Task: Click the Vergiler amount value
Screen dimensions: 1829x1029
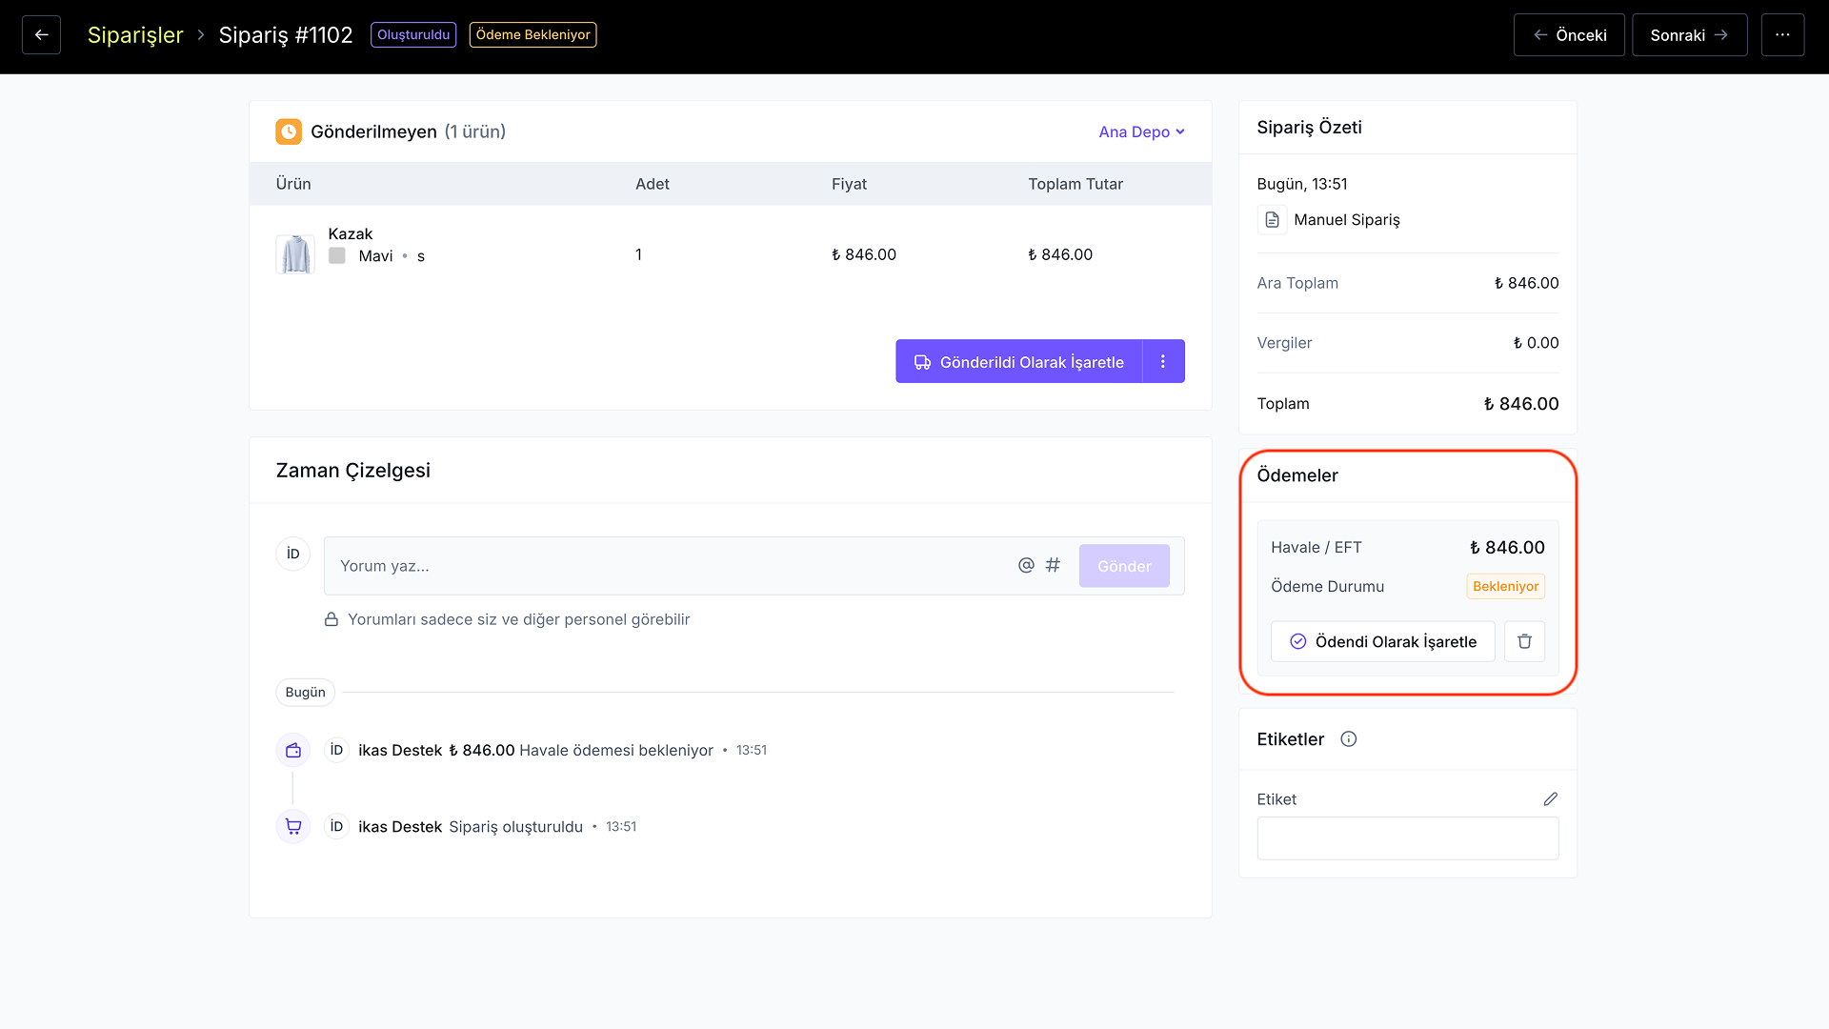Action: (x=1536, y=343)
